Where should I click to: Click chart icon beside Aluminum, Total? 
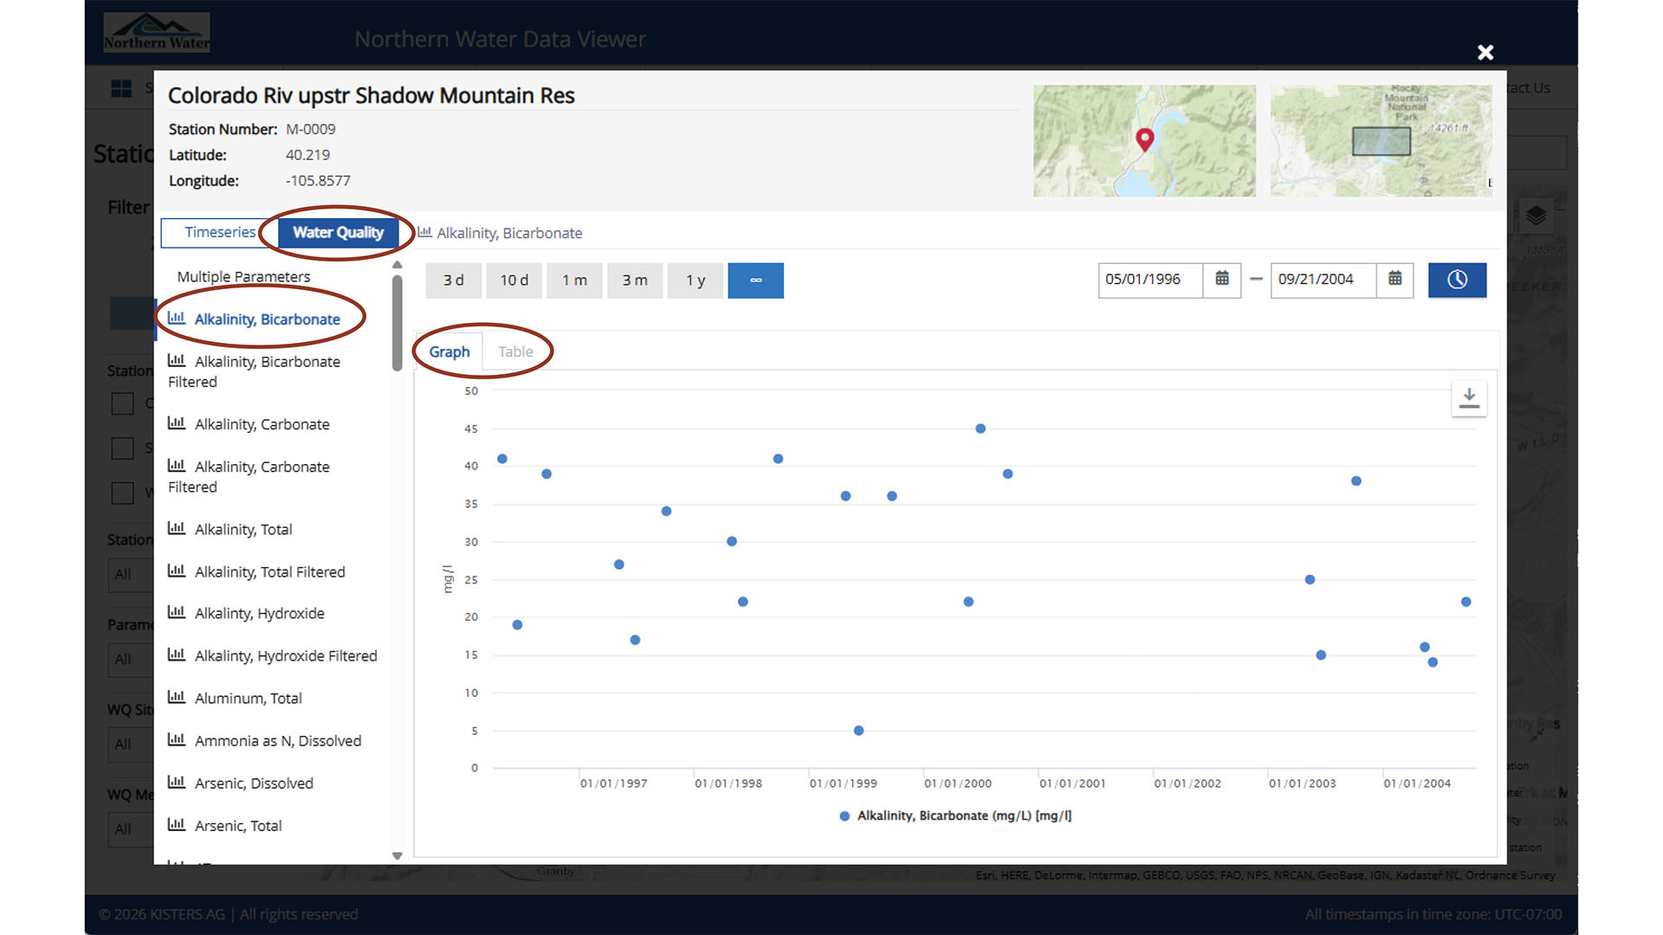point(177,696)
